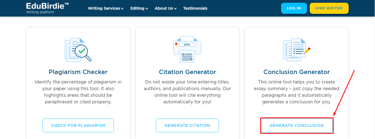The width and height of the screenshot is (375, 139).
Task: Open the About Us dropdown
Action: click(x=166, y=8)
